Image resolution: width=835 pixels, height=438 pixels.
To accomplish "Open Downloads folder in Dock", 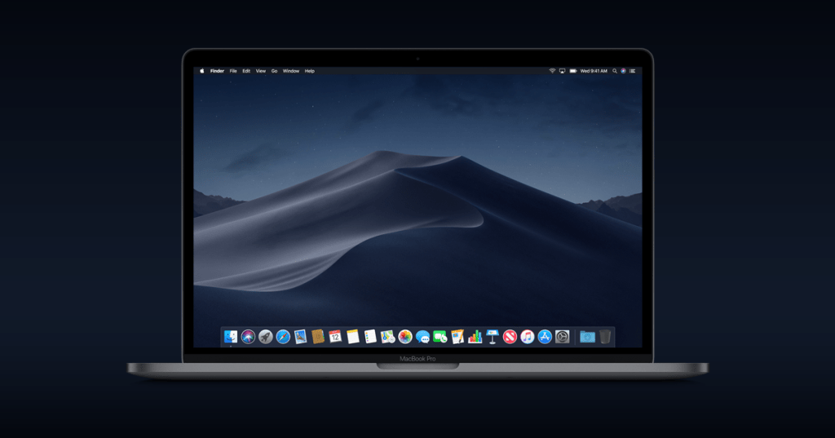I will point(587,337).
